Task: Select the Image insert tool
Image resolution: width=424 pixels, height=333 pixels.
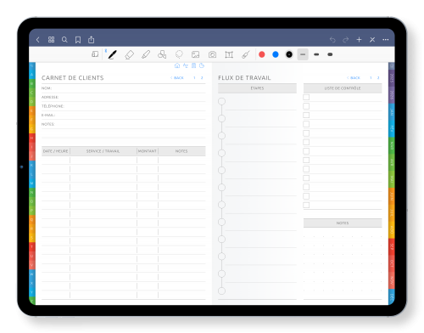Action: coord(195,54)
